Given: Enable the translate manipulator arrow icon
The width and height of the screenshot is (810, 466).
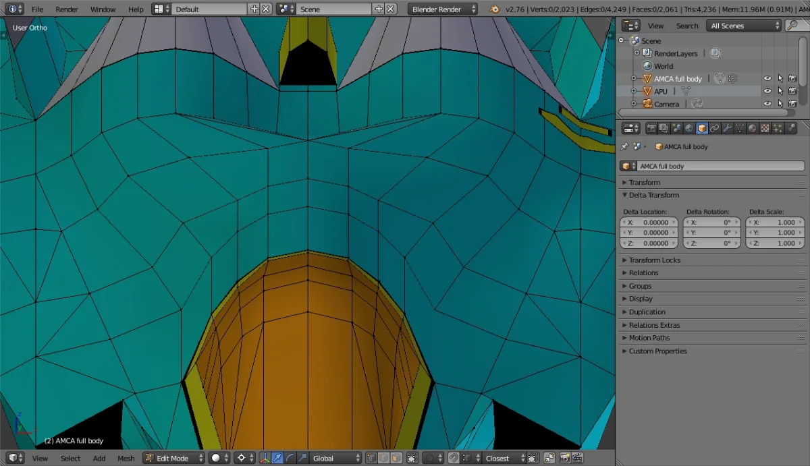Looking at the screenshot, I should point(277,458).
